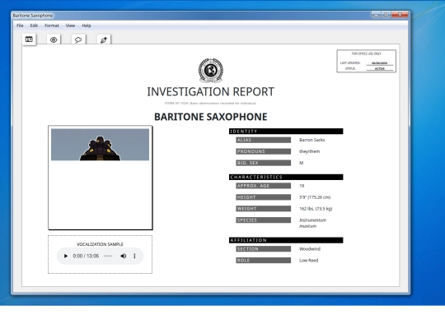Click the HEIGHT field label

pyautogui.click(x=264, y=197)
